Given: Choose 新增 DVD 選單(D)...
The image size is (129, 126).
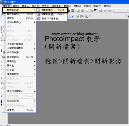Looking at the screenshot, I should (52, 18).
